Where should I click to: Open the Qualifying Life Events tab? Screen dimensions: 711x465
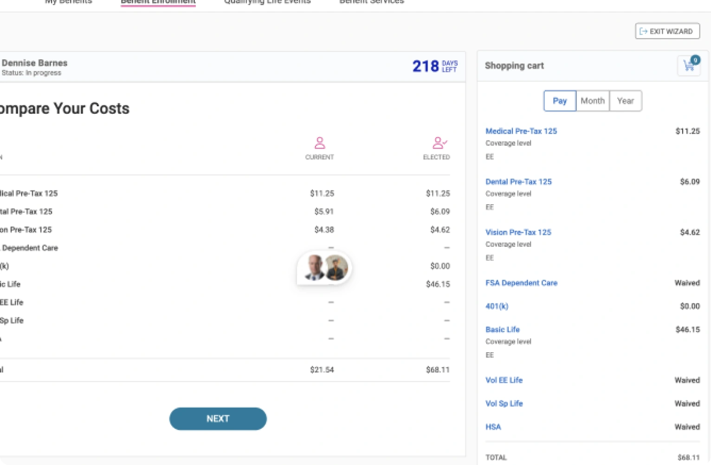(x=267, y=2)
